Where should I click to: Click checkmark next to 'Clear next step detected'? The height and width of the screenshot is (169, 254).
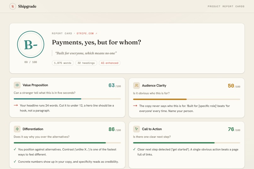pos(134,149)
